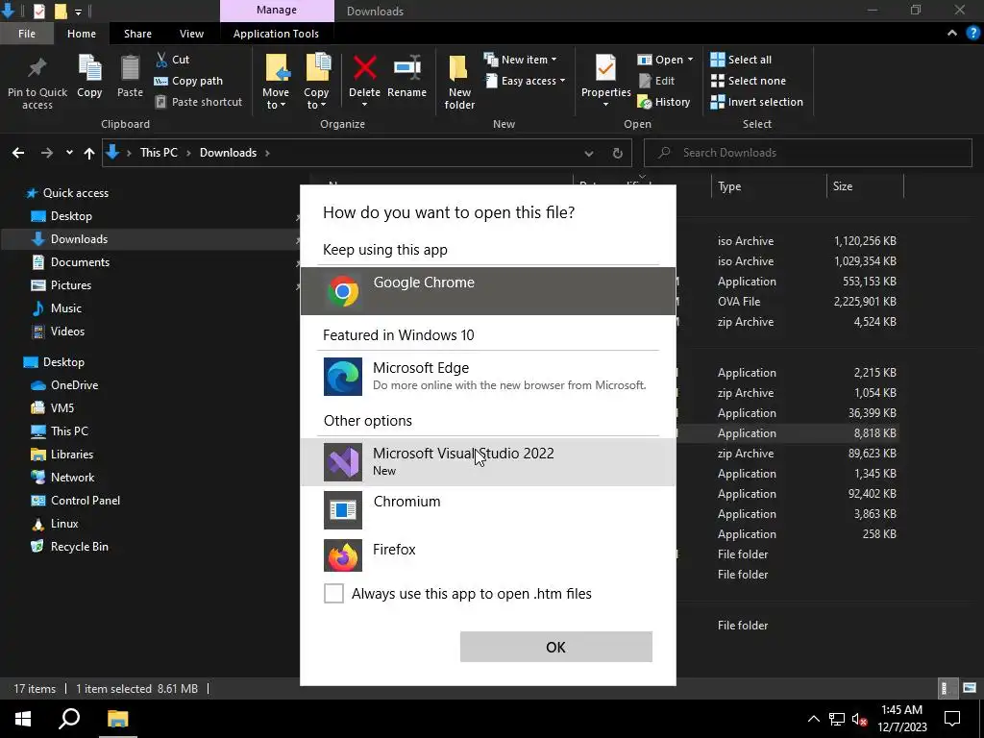
Task: Select Copy path in Clipboard group
Action: tap(188, 81)
